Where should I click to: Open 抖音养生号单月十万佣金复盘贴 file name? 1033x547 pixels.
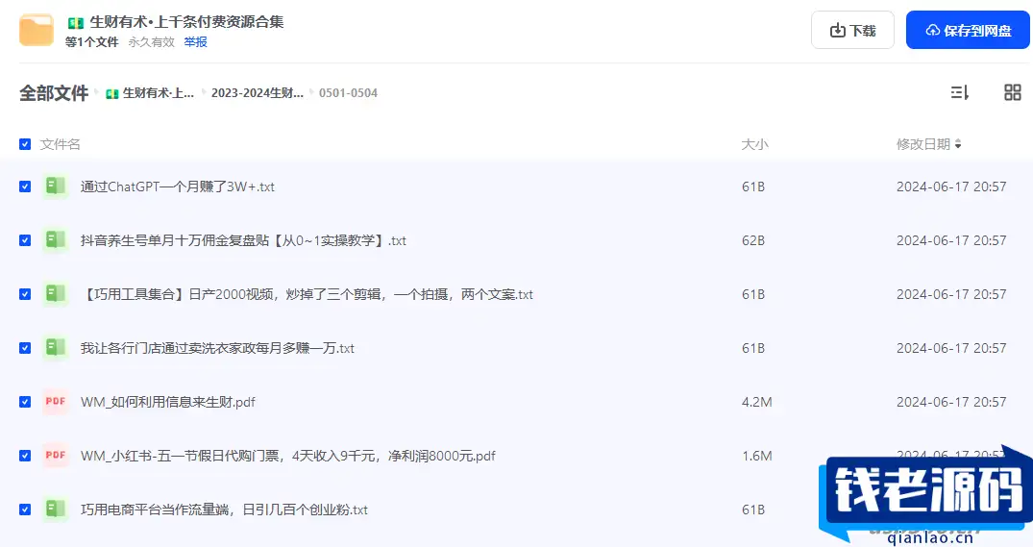coord(243,240)
